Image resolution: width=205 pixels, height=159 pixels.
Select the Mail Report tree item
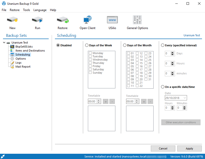tap(23, 67)
